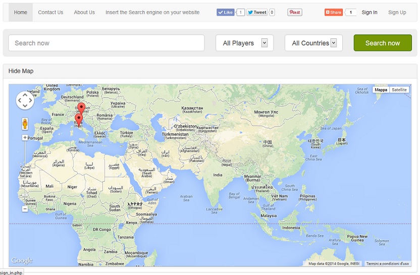Screen dimensions: 420x275
Task: Click the India label on the map
Action: click(x=218, y=175)
